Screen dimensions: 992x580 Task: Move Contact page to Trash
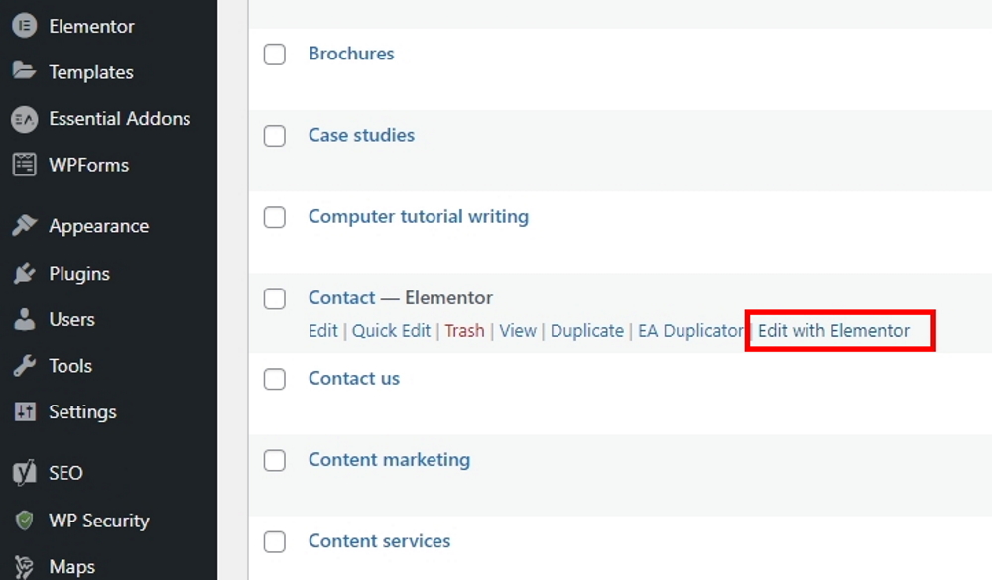point(464,331)
